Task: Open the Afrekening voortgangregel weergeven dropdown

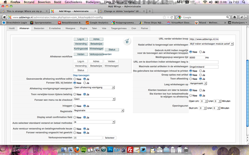Action: (94, 87)
